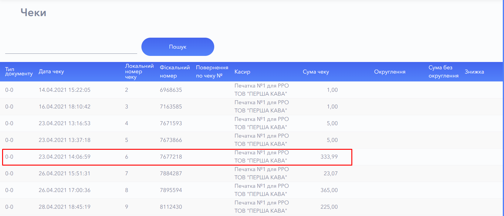Click the Округлення column header
Image resolution: width=504 pixels, height=216 pixels.
coord(390,72)
